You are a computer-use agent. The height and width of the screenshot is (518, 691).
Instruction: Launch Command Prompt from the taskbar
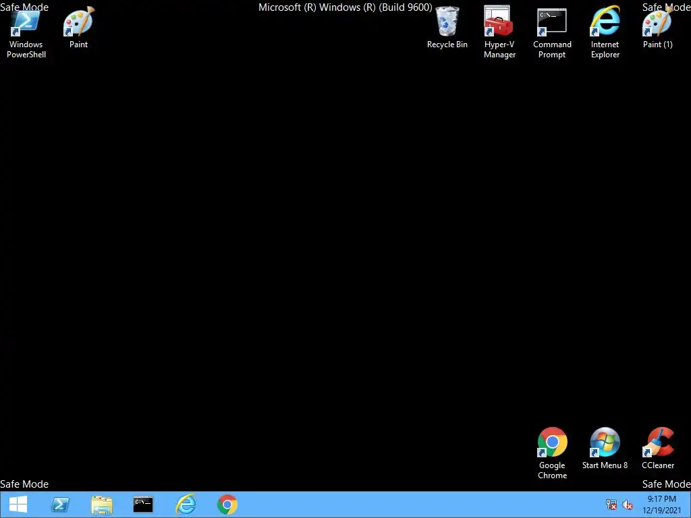[x=143, y=505]
